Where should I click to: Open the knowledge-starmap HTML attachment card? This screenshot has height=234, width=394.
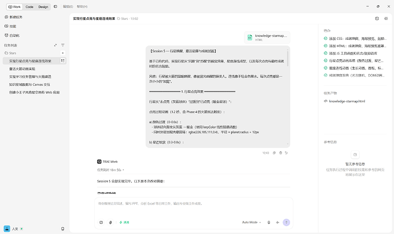click(267, 38)
